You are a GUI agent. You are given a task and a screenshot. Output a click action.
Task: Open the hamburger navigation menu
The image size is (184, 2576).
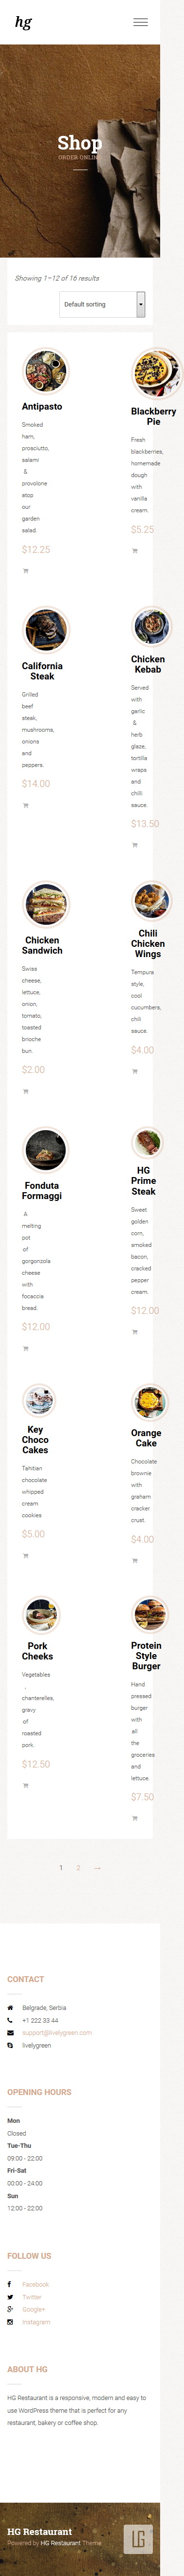point(140,22)
